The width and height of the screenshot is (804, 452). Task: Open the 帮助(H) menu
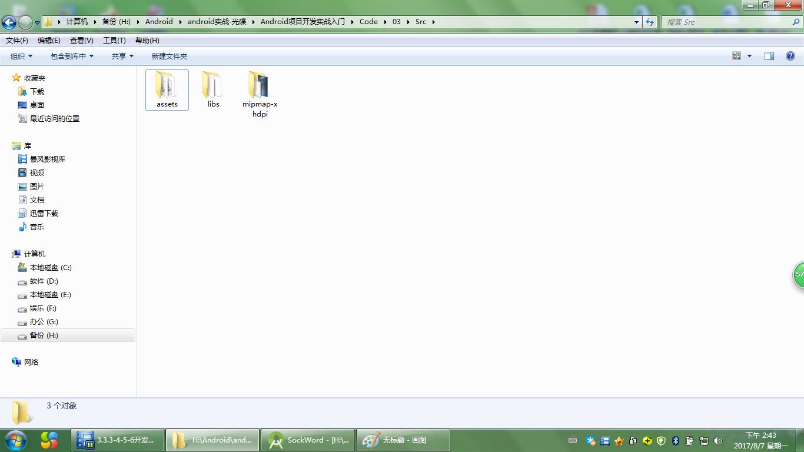147,41
